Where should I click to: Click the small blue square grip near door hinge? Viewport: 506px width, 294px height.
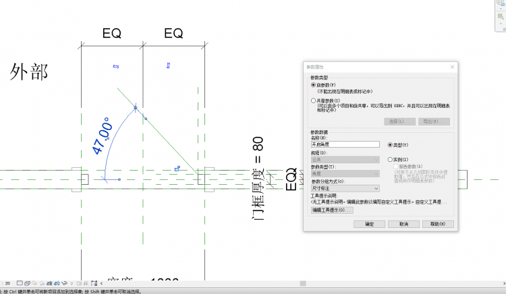coord(177,169)
